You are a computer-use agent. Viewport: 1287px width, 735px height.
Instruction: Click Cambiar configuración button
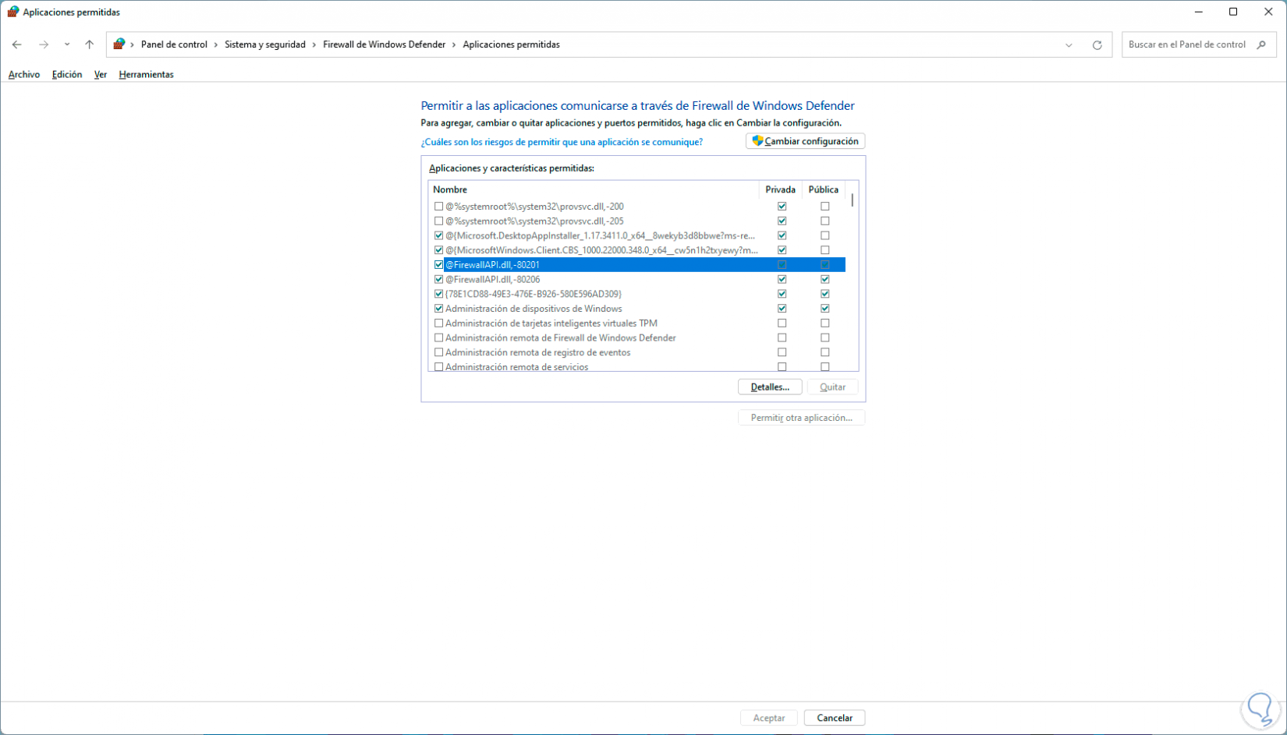point(805,141)
